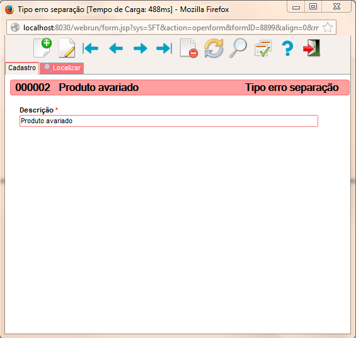Open the checklist icon with green checkmark
The height and width of the screenshot is (338, 356).
[x=263, y=48]
